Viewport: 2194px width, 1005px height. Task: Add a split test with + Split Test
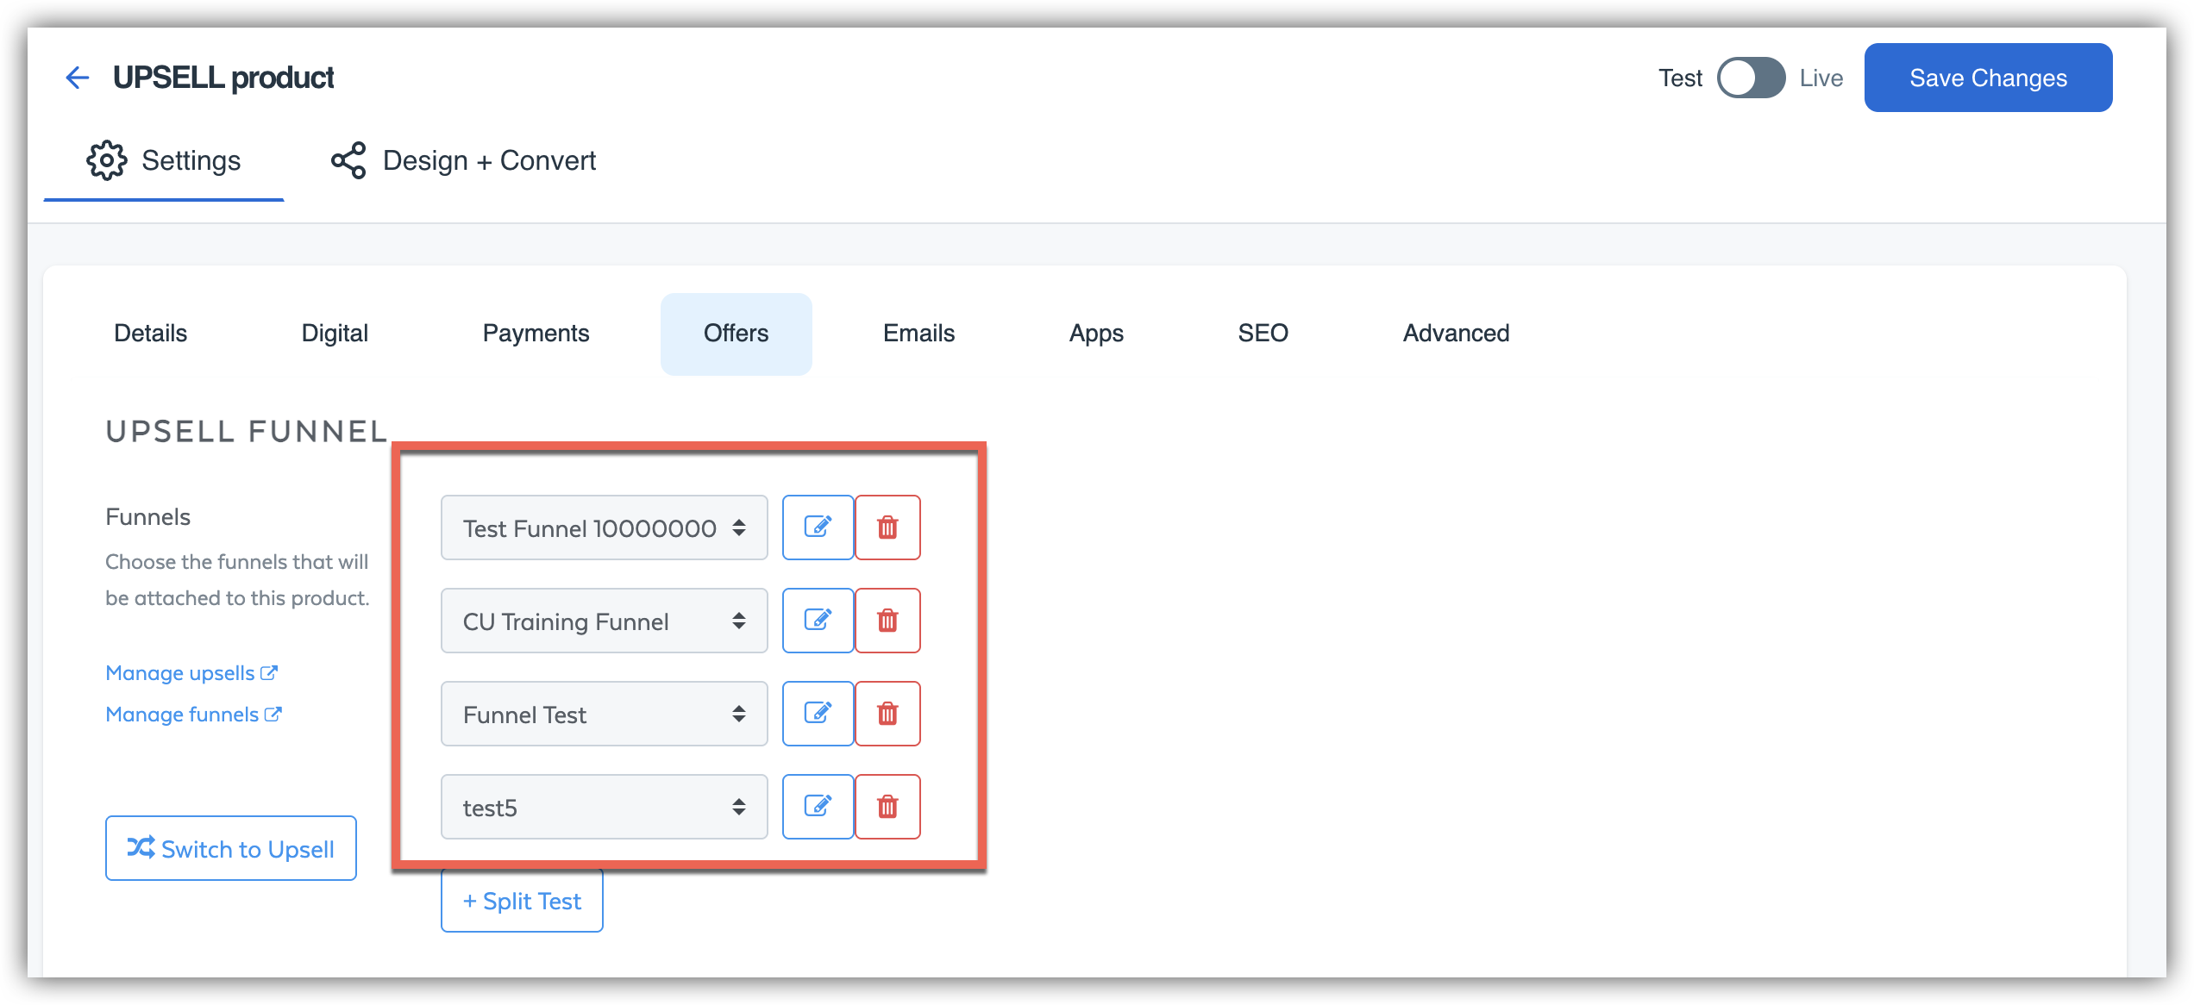[x=522, y=901]
